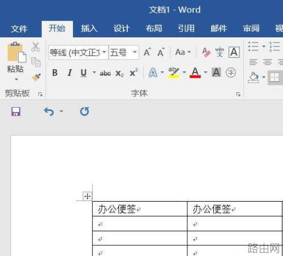
Task: Switch to the 设计 tab
Action: pyautogui.click(x=122, y=28)
